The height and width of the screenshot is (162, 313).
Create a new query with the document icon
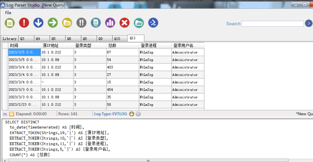click(x=10, y=23)
